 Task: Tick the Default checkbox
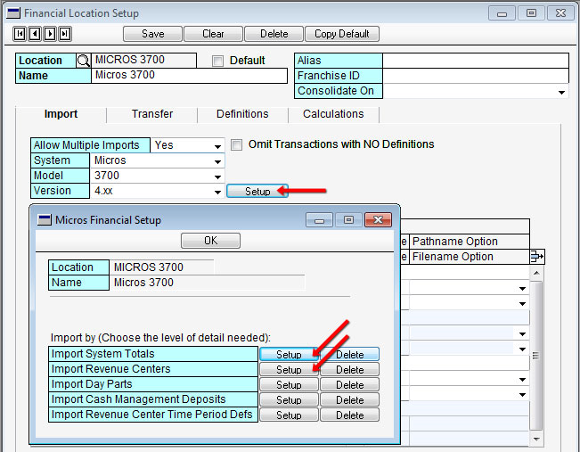click(x=218, y=61)
